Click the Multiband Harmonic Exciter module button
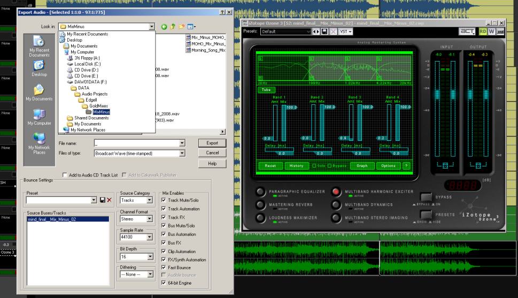 (x=336, y=192)
